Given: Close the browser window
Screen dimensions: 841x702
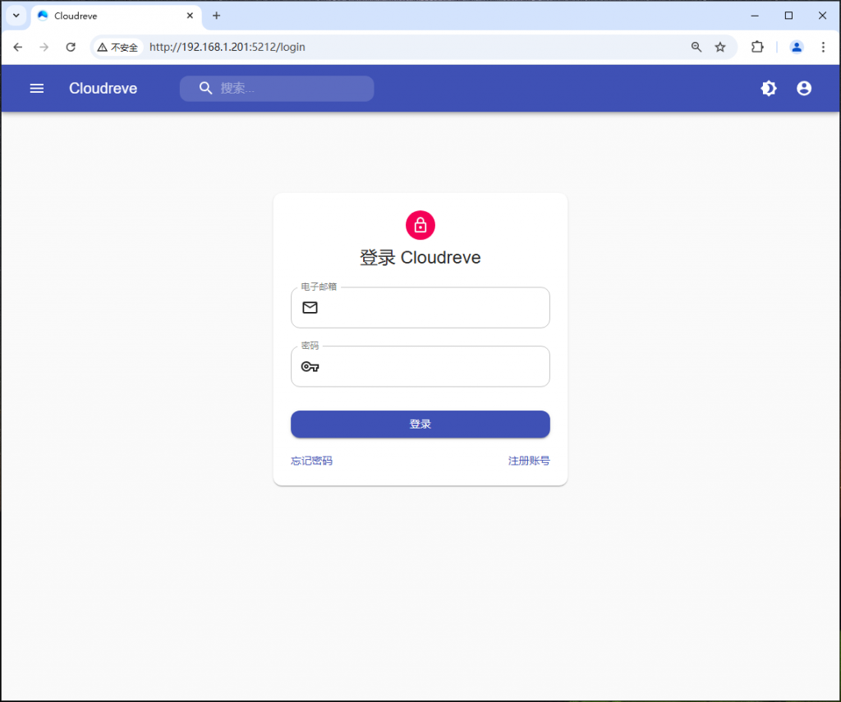Looking at the screenshot, I should point(822,16).
